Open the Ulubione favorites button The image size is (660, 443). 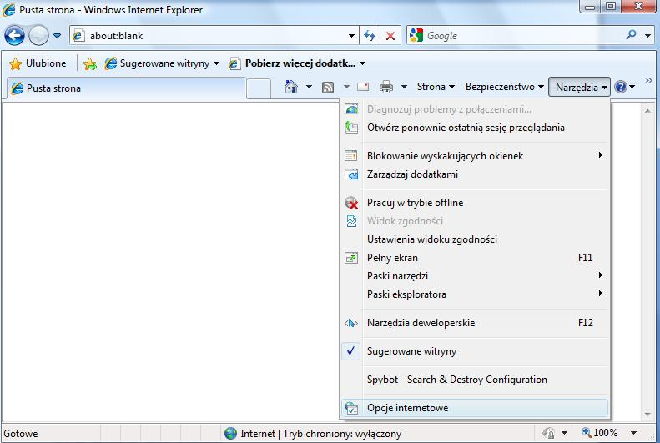(x=38, y=63)
